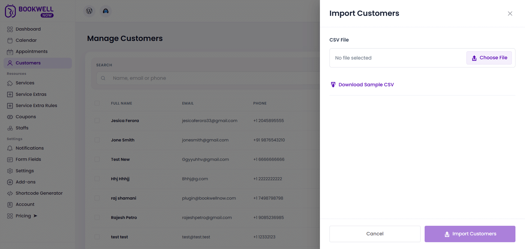Image resolution: width=525 pixels, height=249 pixels.
Task: Click the Shortcode Generator code icon
Action: click(x=10, y=193)
